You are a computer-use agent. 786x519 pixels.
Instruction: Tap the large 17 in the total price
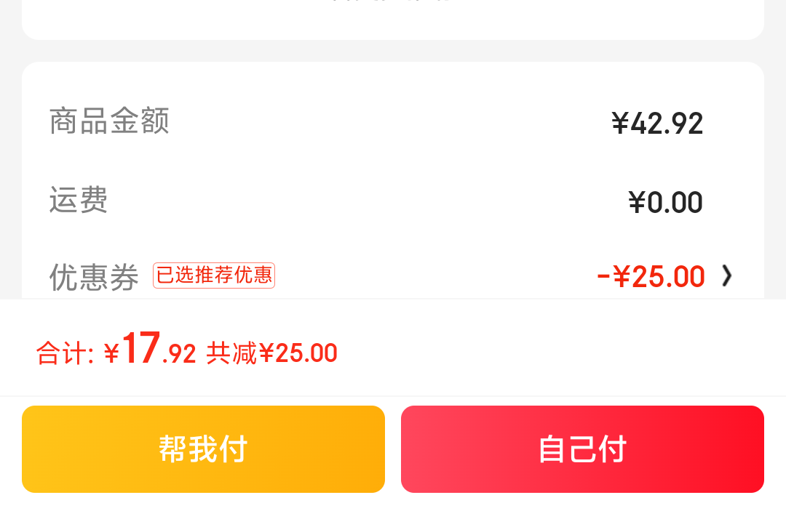(x=141, y=347)
